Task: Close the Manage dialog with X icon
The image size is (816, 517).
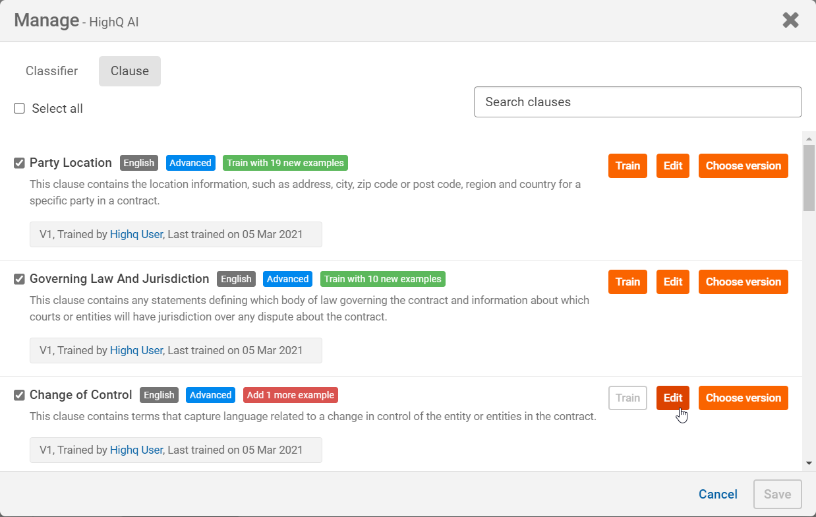Action: (x=790, y=20)
